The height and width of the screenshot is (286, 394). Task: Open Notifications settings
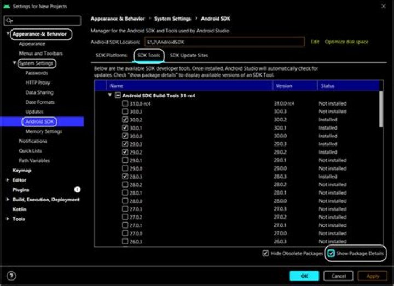tap(33, 141)
